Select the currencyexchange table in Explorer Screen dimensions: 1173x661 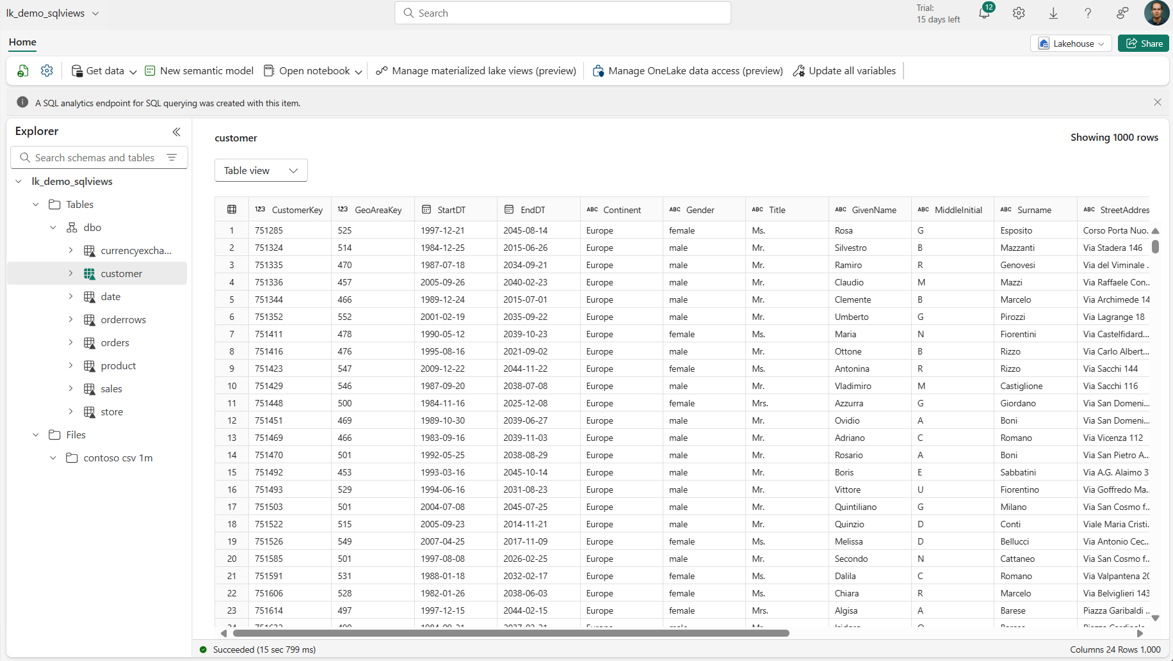pos(136,251)
